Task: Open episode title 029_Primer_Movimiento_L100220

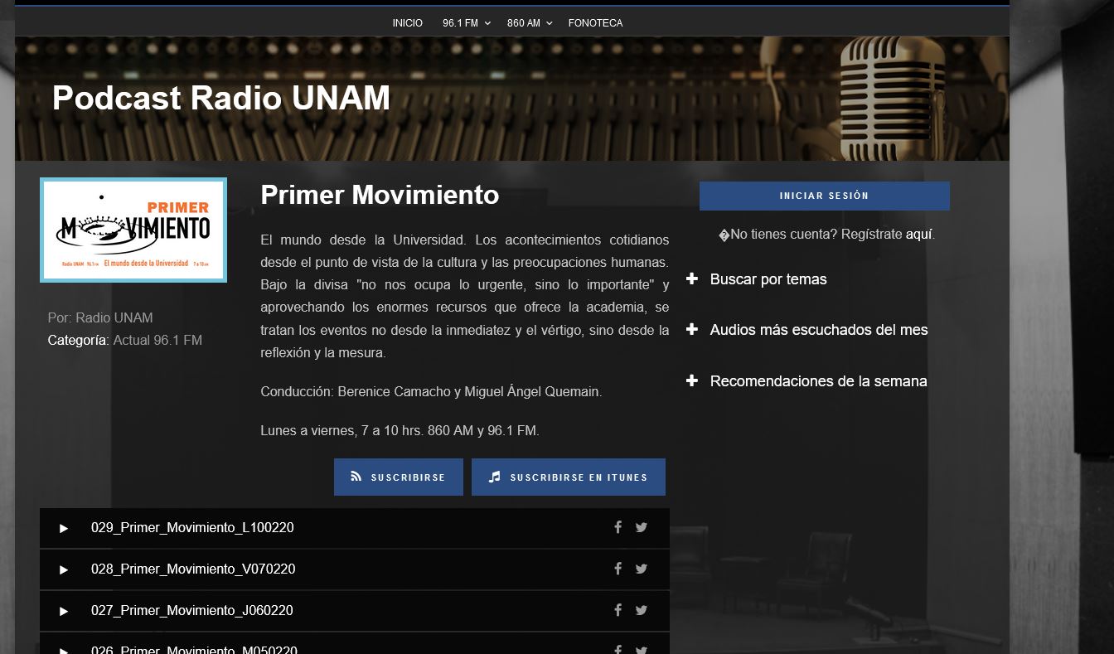Action: pos(192,528)
